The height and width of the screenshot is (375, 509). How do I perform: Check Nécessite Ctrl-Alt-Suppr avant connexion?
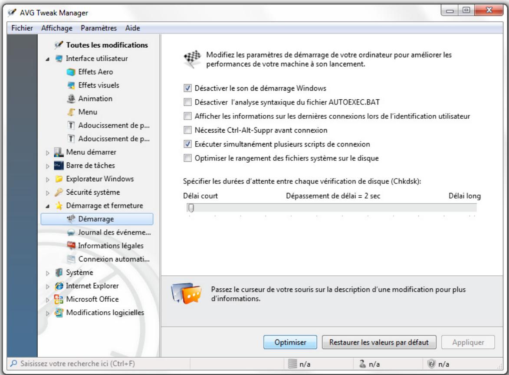(187, 130)
